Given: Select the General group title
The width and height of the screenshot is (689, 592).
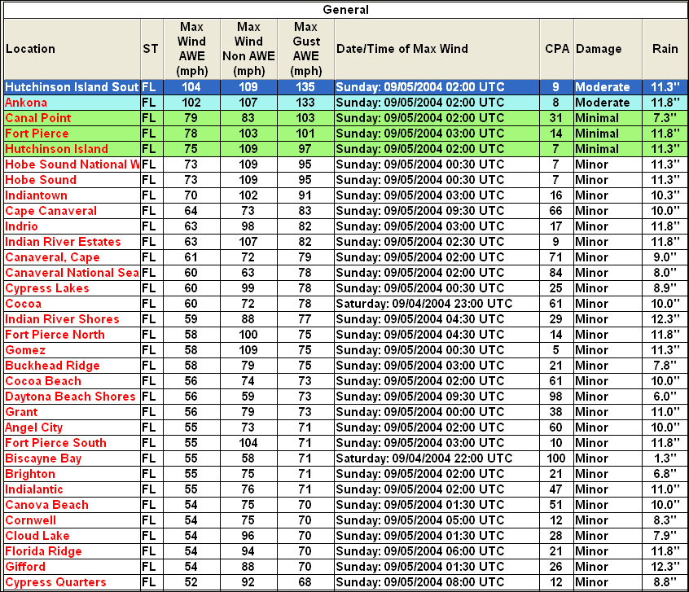Looking at the screenshot, I should tap(345, 10).
